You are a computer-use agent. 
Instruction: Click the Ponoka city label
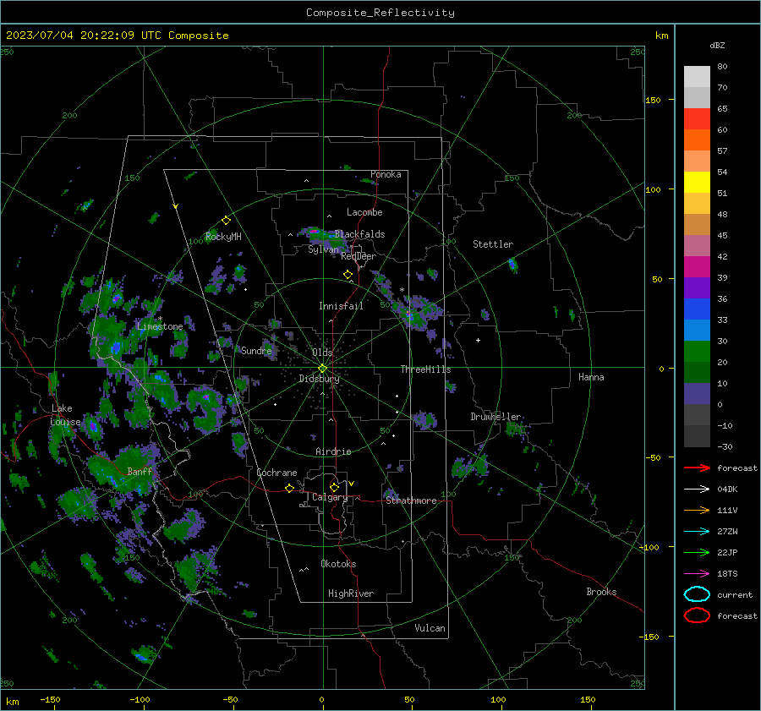(386, 174)
